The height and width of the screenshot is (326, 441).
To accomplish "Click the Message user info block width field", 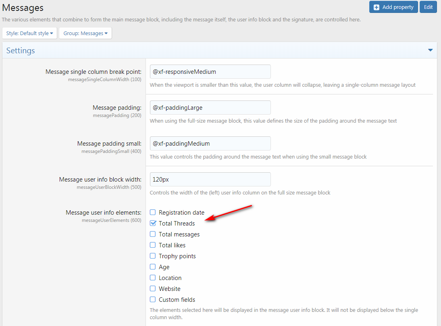I will (x=210, y=180).
